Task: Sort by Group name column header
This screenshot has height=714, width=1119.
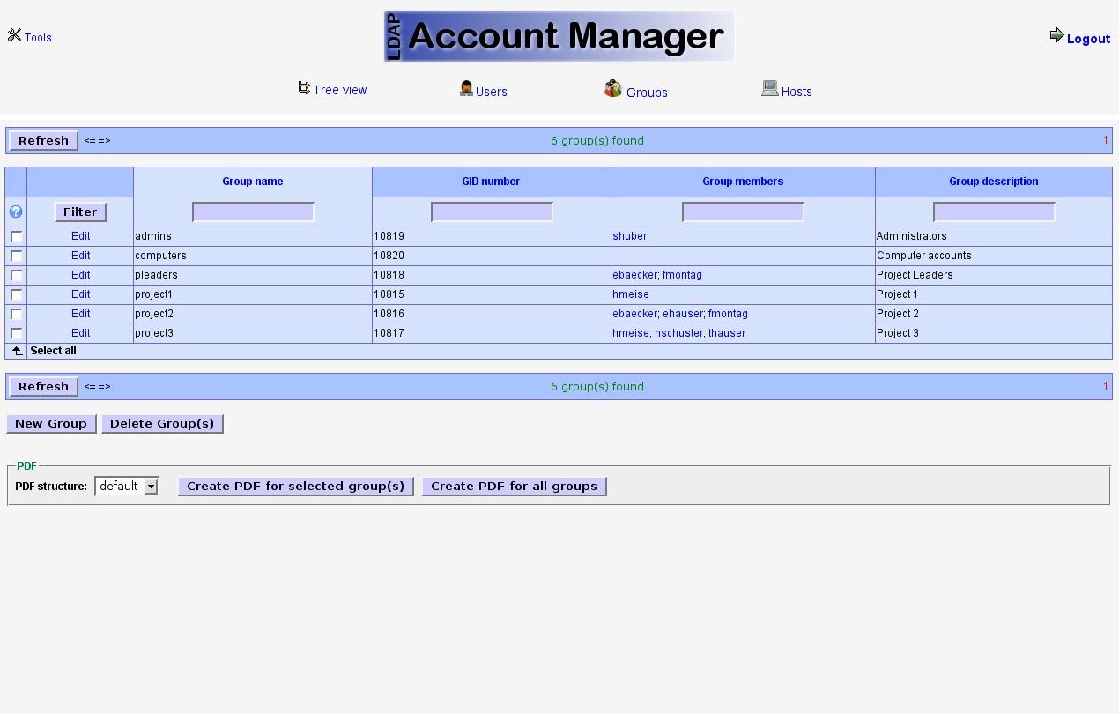Action: click(x=252, y=182)
